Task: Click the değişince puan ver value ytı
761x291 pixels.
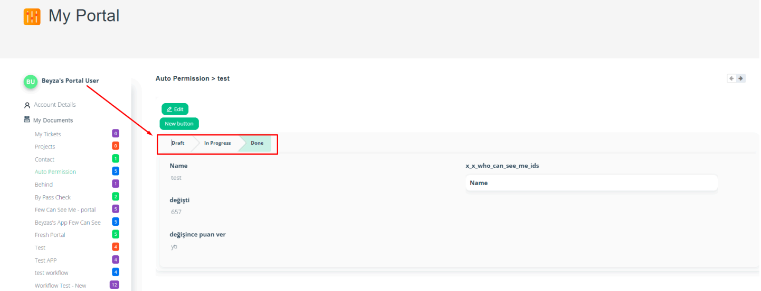Action: [x=174, y=246]
